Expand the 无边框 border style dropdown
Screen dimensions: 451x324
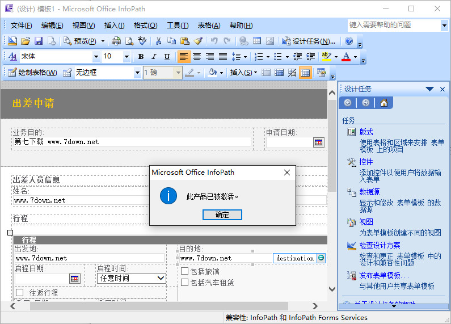137,73
